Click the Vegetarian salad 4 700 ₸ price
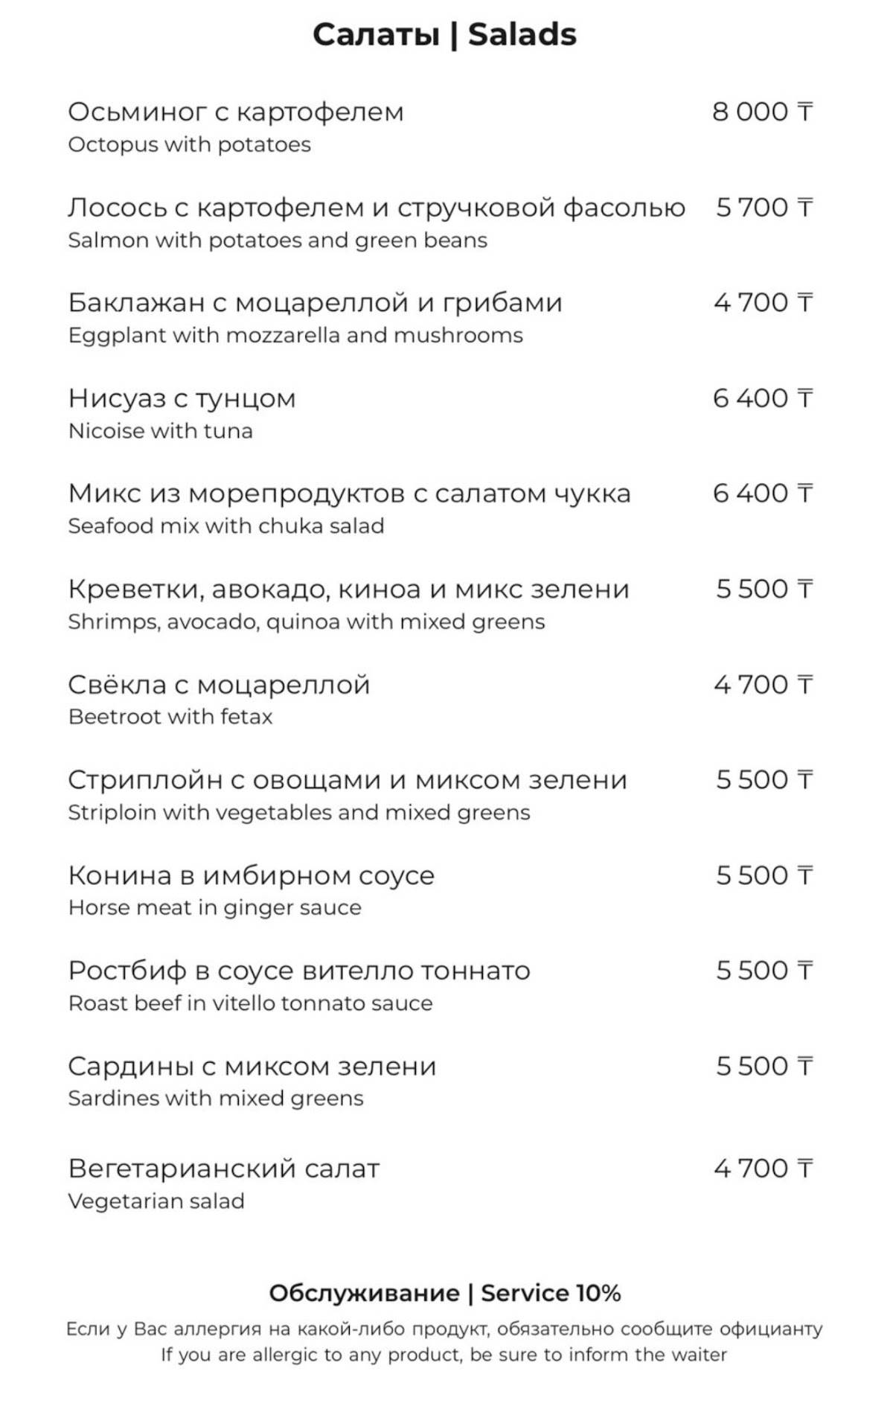Screen dimensions: 893x1412 click(764, 1169)
